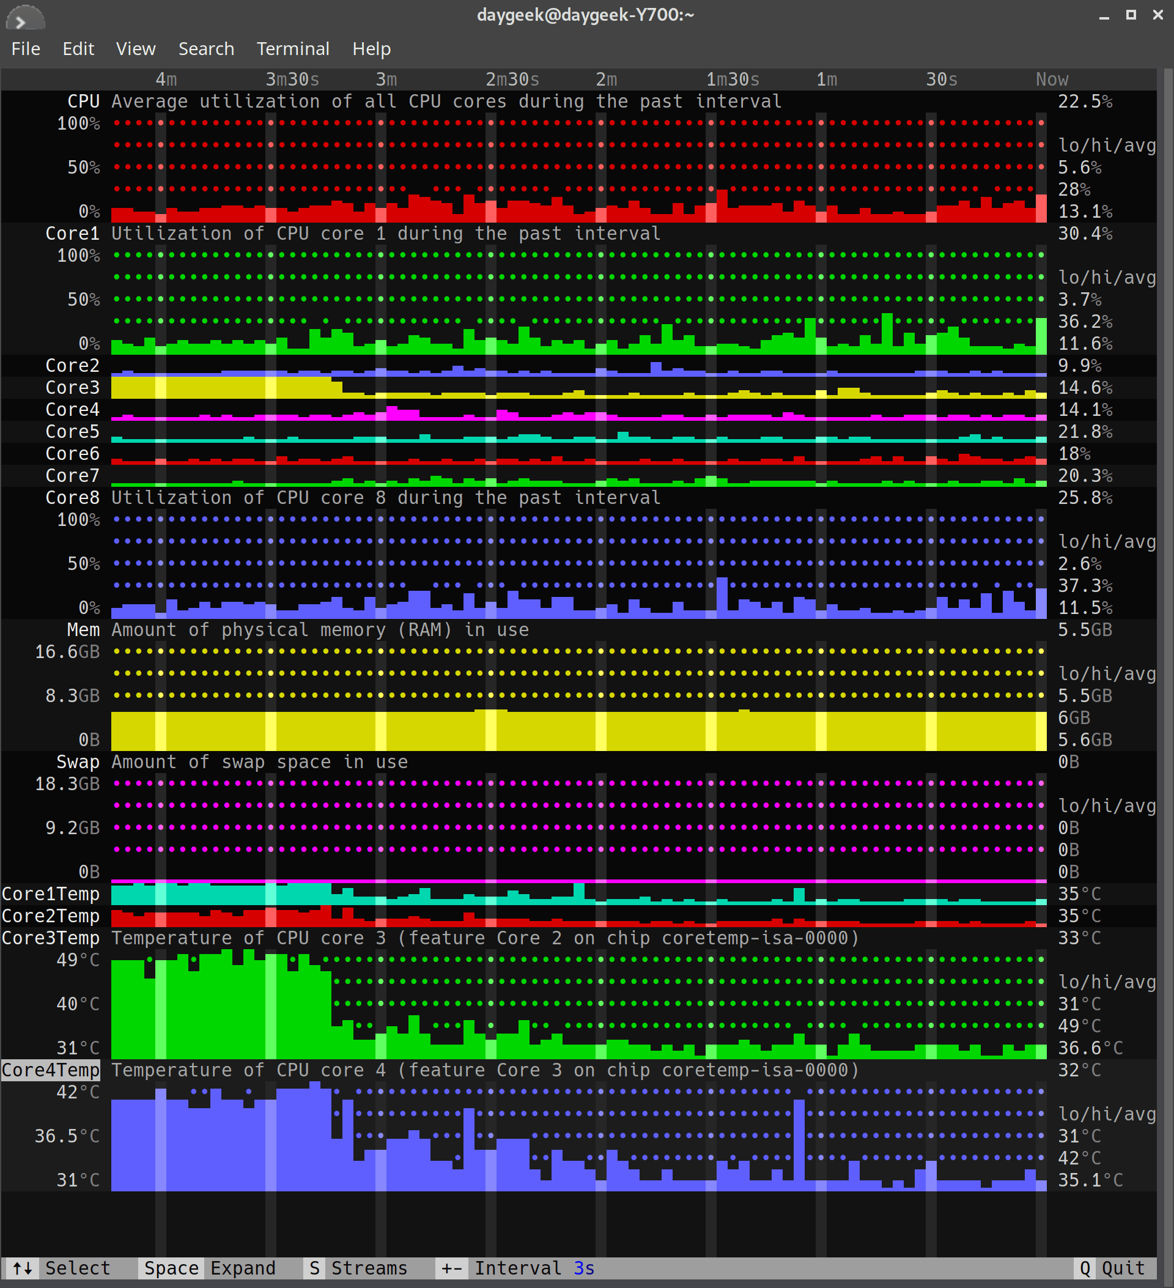This screenshot has height=1288, width=1174.
Task: Select the highlighted Core4Temp stream label
Action: [x=51, y=1070]
